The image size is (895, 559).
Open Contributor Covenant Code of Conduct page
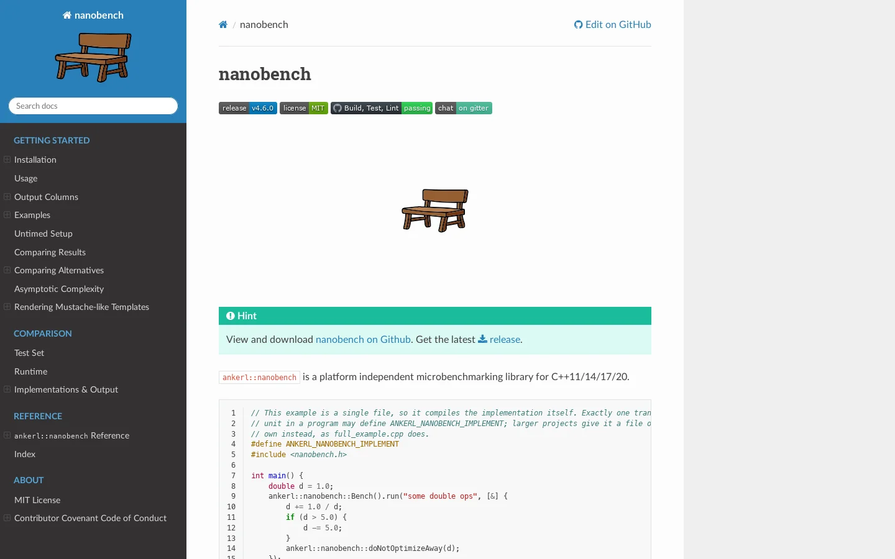[90, 518]
